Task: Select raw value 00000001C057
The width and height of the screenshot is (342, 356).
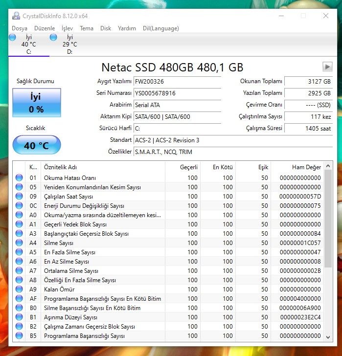Action: pyautogui.click(x=300, y=243)
